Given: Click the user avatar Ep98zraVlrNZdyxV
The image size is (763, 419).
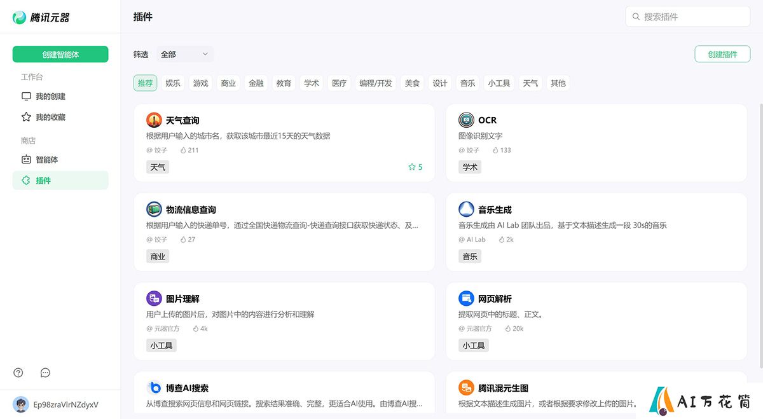Looking at the screenshot, I should pos(21,404).
